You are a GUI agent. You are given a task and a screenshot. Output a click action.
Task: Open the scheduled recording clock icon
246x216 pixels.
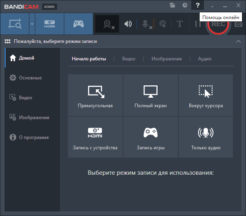click(185, 5)
